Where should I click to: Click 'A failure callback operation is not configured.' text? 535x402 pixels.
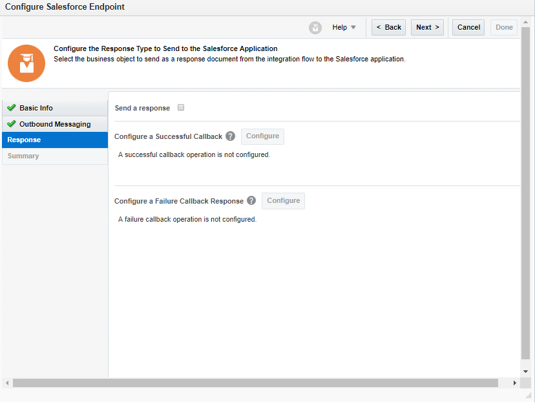coord(187,219)
